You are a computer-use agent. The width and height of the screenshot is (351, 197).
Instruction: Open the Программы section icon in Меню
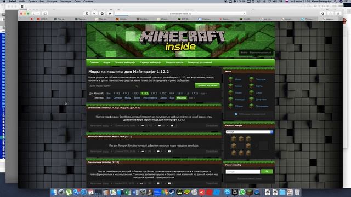coord(251,106)
